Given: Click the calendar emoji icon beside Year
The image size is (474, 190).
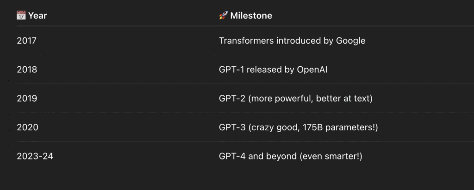Looking at the screenshot, I should (21, 15).
